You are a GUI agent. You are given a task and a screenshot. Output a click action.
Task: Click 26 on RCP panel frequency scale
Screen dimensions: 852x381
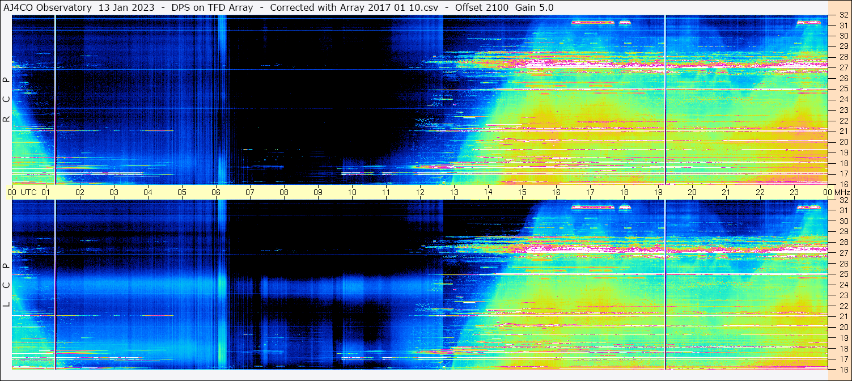click(x=843, y=78)
